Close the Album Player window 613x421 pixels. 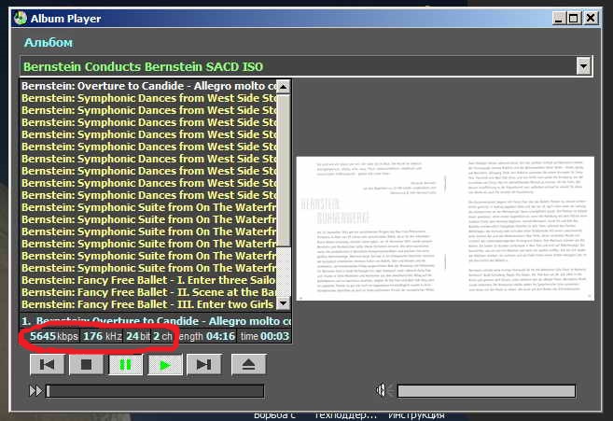pos(591,18)
